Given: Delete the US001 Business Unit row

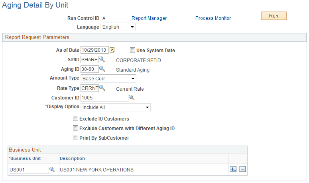Looking at the screenshot, I should tap(242, 169).
